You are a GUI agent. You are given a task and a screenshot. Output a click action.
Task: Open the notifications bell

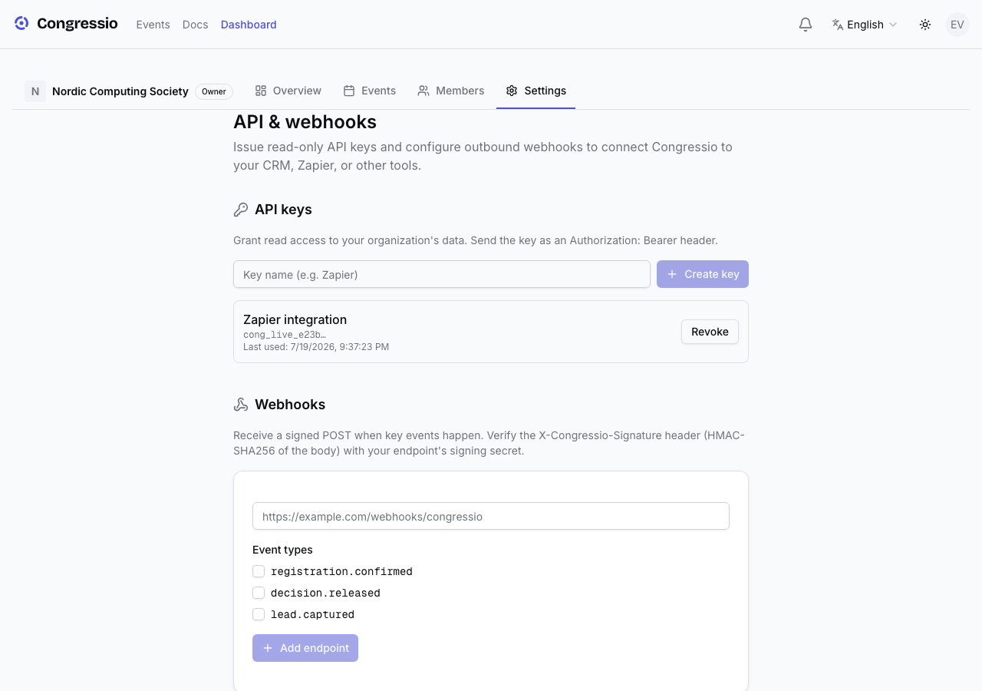point(806,25)
